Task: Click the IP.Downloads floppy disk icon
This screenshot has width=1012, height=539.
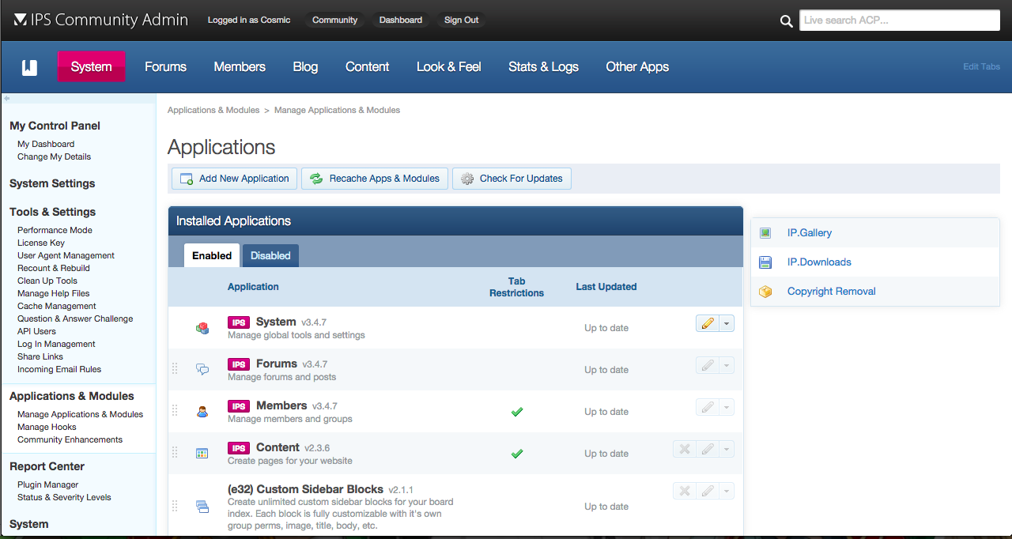Action: point(765,262)
